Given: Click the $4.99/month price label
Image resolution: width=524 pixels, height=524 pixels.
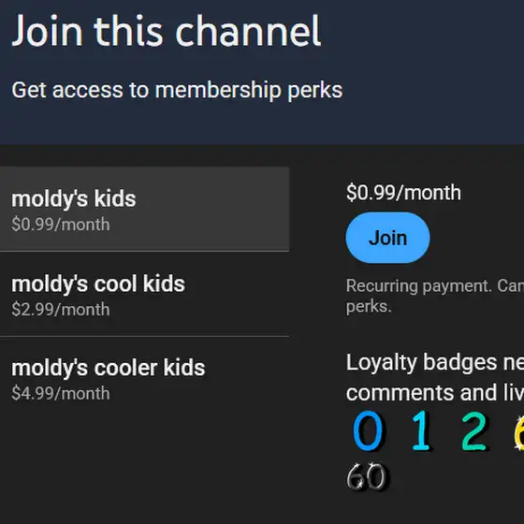Looking at the screenshot, I should coord(61,393).
